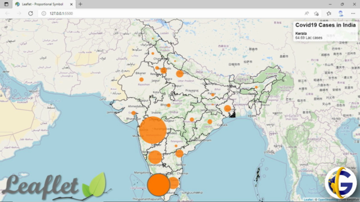This screenshot has height=202, width=360.
Task: Click the Uttar Pradesh circle marker
Action: point(180,74)
